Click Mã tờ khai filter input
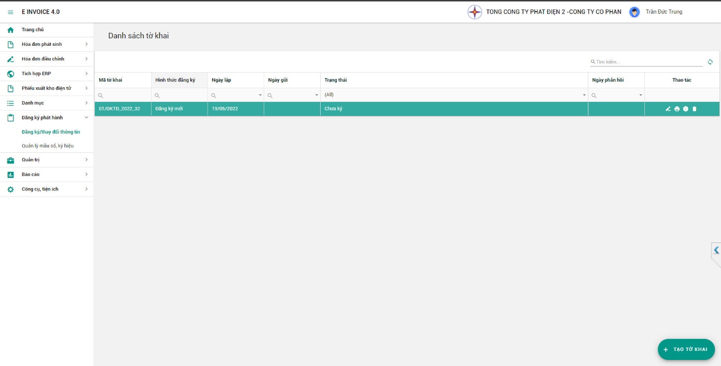The image size is (721, 366). [x=123, y=95]
